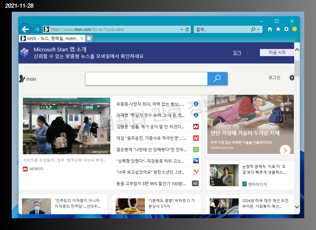
Task: Click orange N icon beside 방탄소년단 headline
Action: coord(196,172)
